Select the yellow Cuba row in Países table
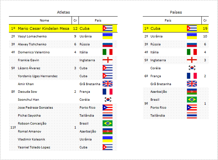 [x=176, y=28]
